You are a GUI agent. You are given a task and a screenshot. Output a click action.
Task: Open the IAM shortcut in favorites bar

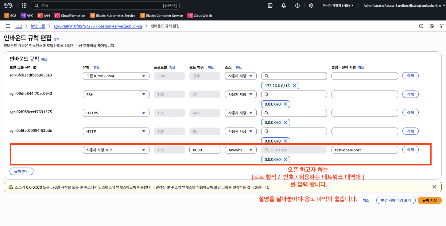point(44,16)
